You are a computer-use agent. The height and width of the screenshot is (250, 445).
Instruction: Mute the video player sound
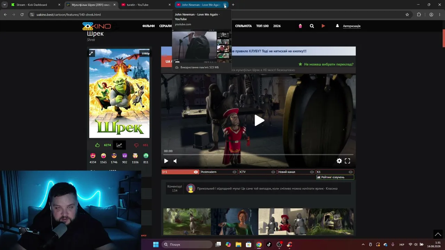point(175,161)
